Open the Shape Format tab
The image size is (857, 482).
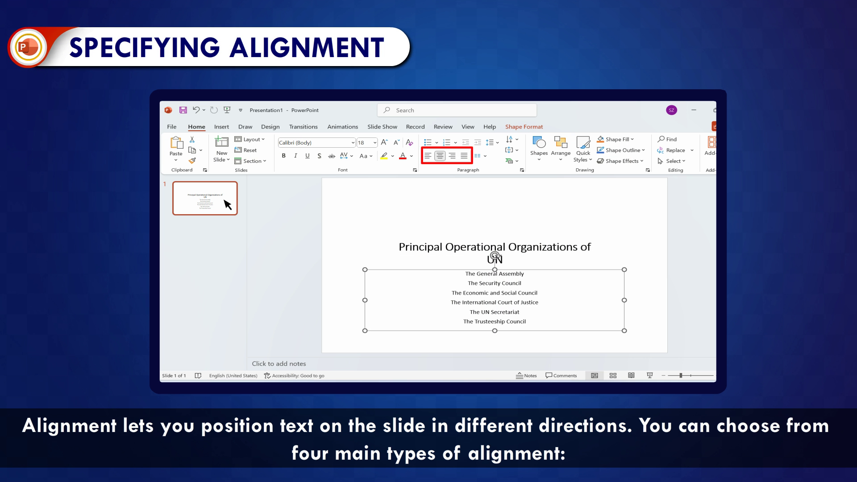click(x=524, y=127)
